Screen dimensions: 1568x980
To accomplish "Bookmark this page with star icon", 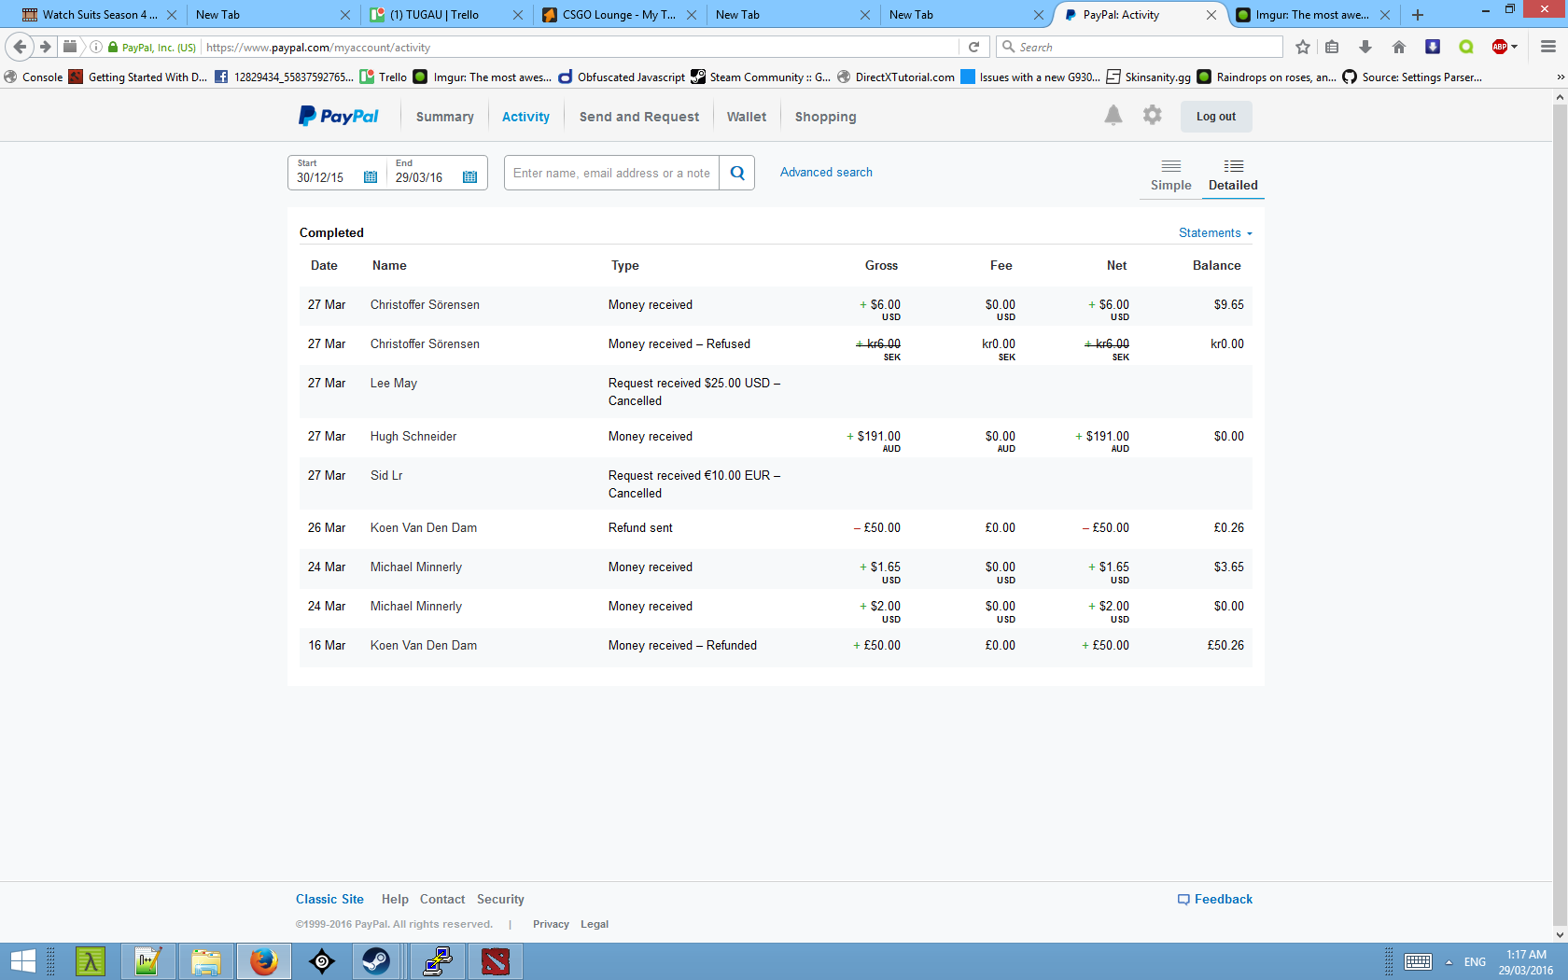I will coord(1303,47).
